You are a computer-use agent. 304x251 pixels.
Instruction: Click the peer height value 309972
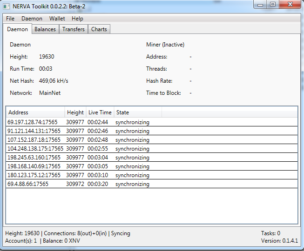coord(75,184)
